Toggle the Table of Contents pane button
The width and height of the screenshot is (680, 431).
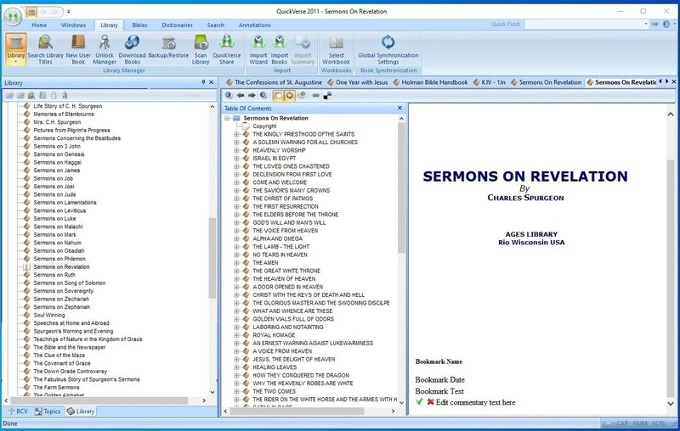(x=278, y=95)
